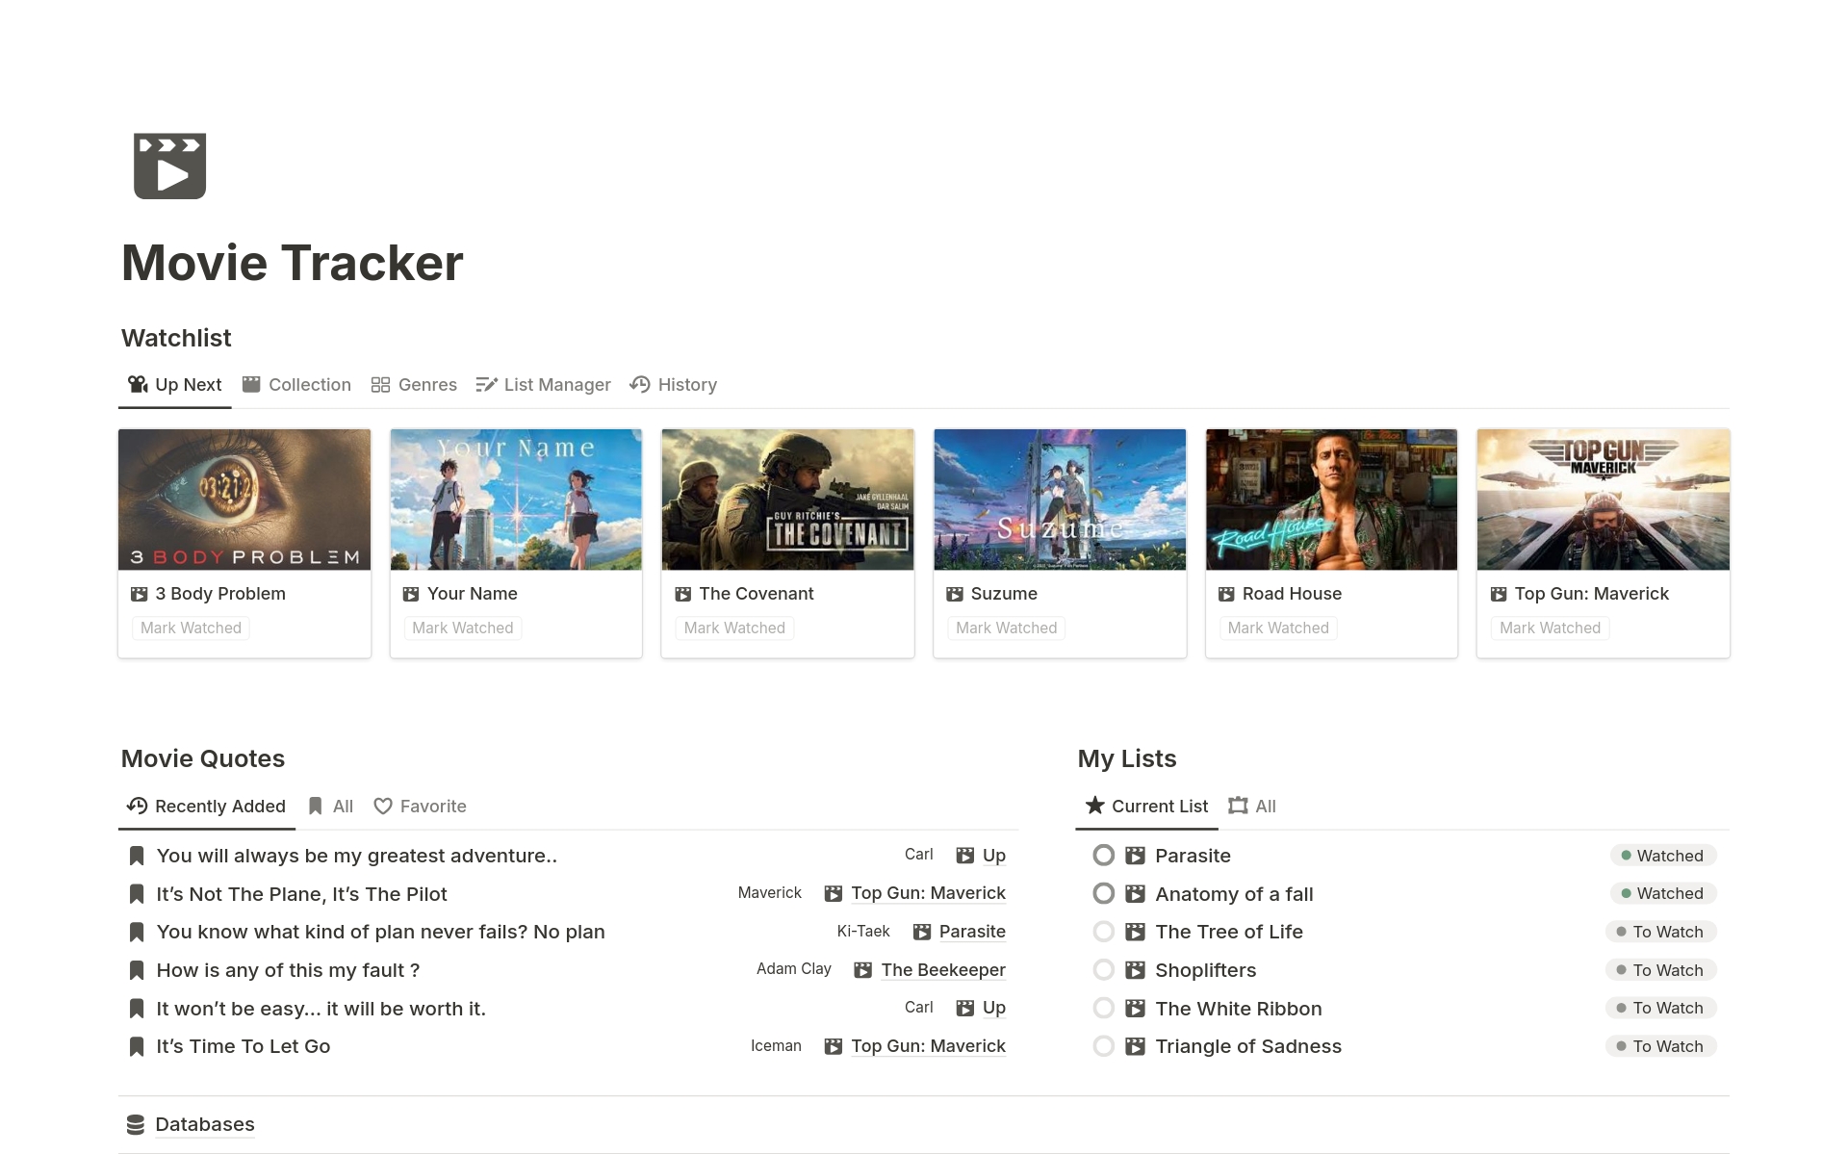1848x1154 pixels.
Task: Toggle the checkbox for "Shoplifters"
Action: point(1104,969)
